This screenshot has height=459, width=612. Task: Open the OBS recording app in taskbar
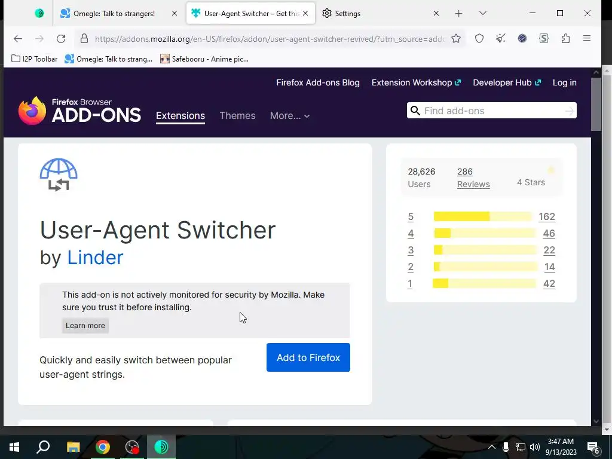coord(132,447)
